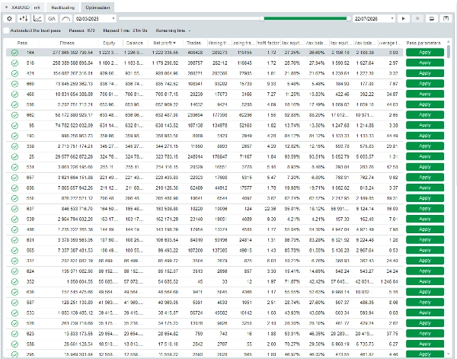Click the green check icon for pass 352

tap(14, 282)
